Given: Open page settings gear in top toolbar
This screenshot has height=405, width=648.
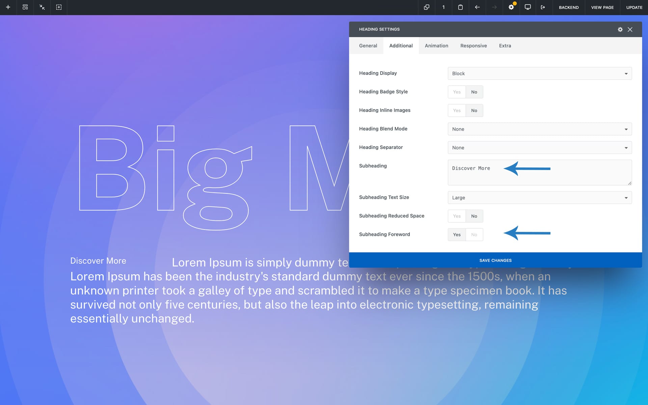Looking at the screenshot, I should tap(511, 7).
